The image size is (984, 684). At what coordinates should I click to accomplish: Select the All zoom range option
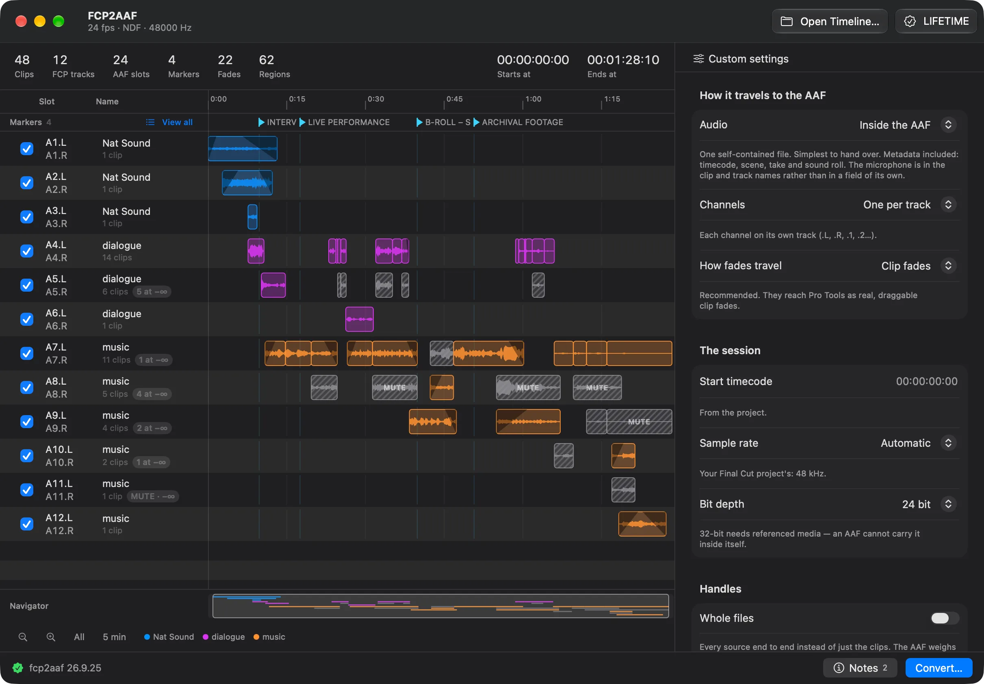click(x=79, y=637)
